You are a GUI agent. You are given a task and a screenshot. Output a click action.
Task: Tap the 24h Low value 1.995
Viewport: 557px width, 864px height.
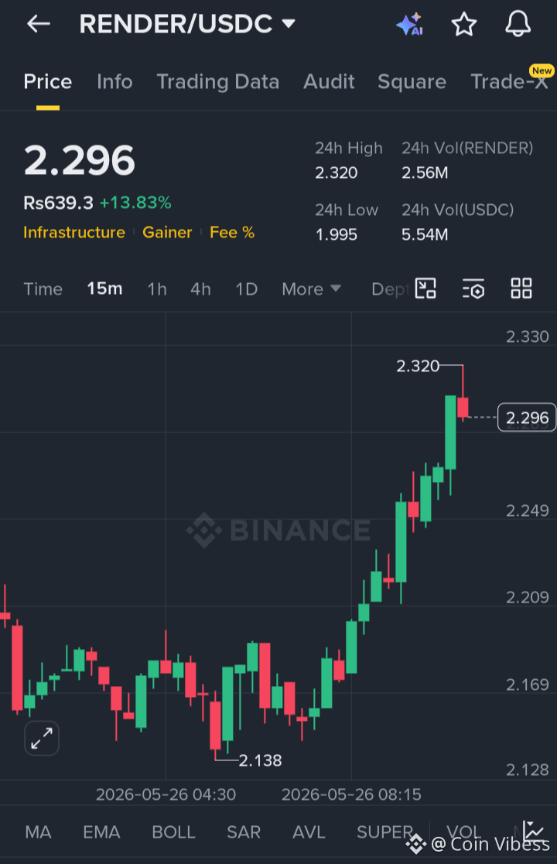click(336, 234)
